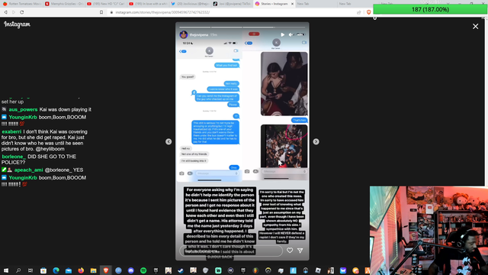Open the Windows Start menu
The image size is (488, 275).
pos(6,270)
